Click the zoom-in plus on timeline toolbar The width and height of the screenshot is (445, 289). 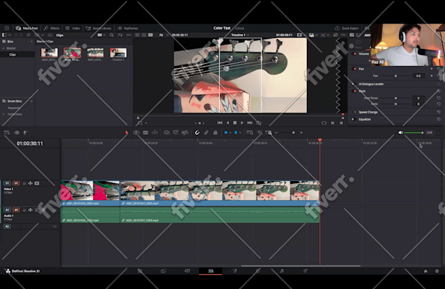(302, 133)
